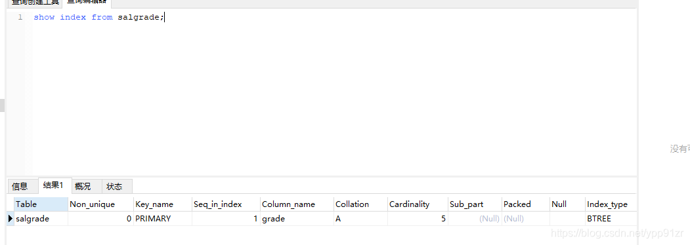Sort by the Non_unique column header
690x245 pixels.
100,204
